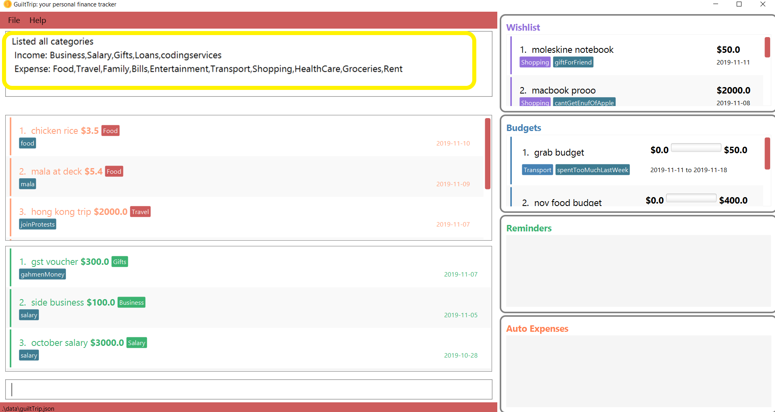775x412 pixels.
Task: Click inside the empty Auto Expenses list area
Action: click(x=639, y=371)
